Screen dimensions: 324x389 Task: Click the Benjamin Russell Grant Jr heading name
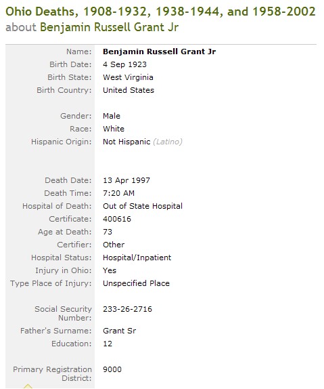click(109, 27)
